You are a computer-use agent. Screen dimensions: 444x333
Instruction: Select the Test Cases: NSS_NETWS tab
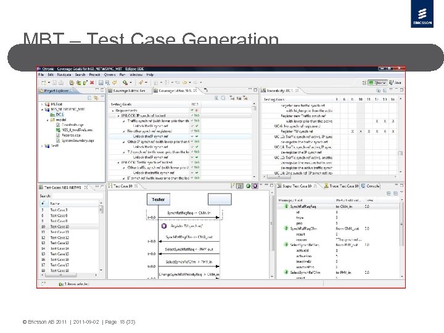64,187
